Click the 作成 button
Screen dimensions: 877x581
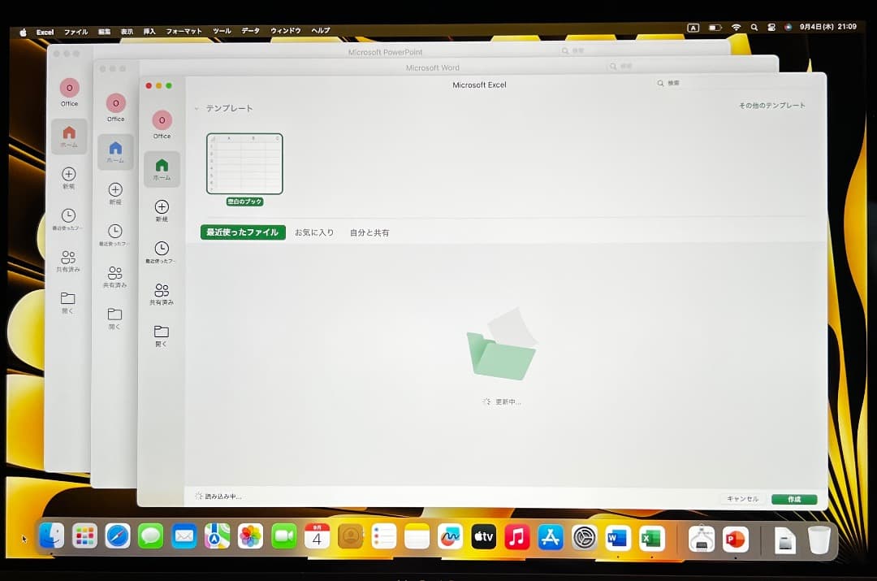tap(794, 499)
